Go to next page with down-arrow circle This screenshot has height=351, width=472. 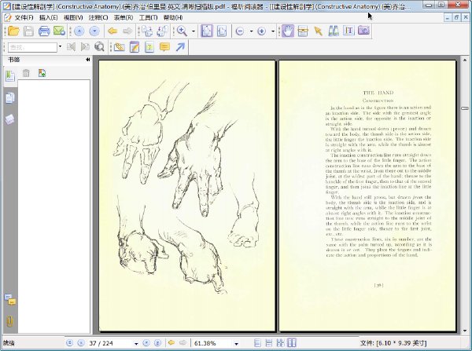coord(94,31)
